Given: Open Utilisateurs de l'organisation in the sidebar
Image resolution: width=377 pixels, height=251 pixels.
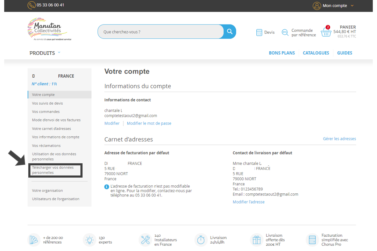Looking at the screenshot, I should 56,199.
